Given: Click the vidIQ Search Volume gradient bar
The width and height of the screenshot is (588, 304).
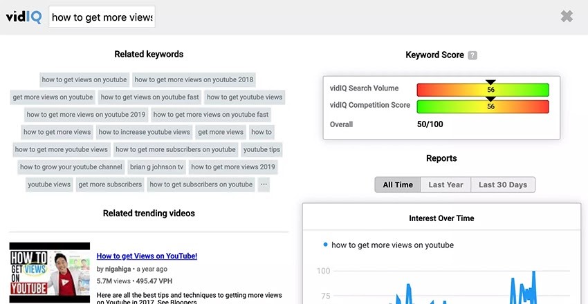Looking at the screenshot, I should coord(483,90).
